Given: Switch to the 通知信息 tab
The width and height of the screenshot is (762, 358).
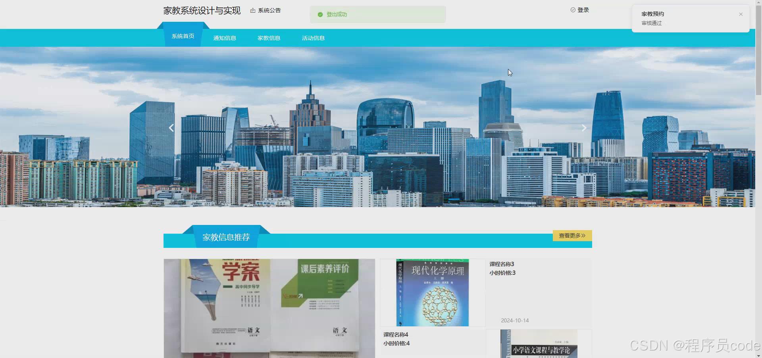Looking at the screenshot, I should click(225, 38).
